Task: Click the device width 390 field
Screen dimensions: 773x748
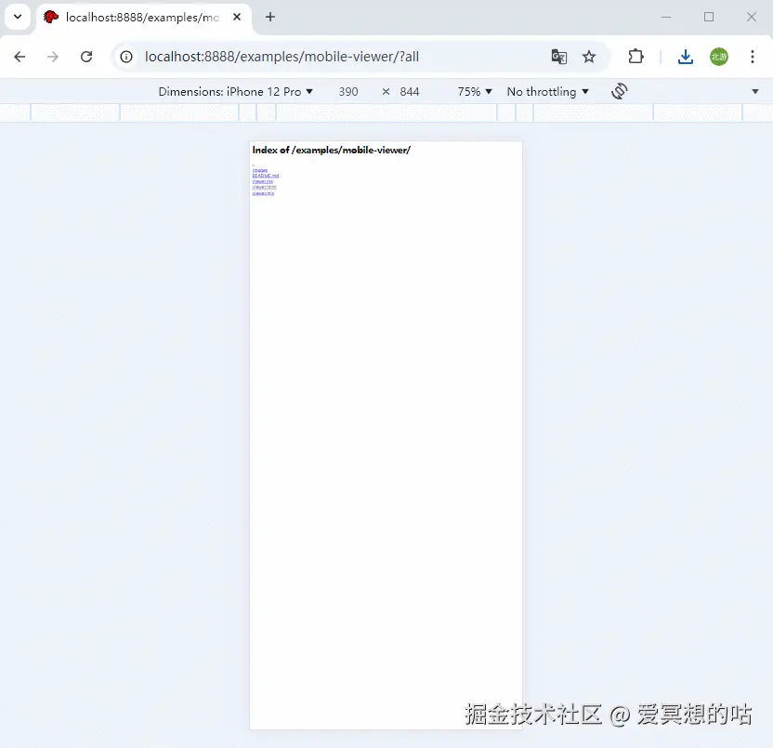Action: pos(348,91)
